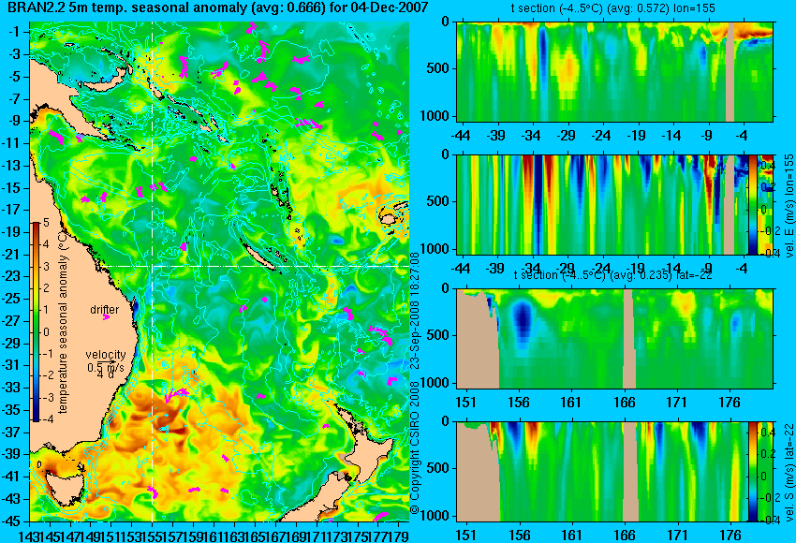Viewport: 796px width, 543px height.
Task: Click the BRAN2.2 5m temp. seasonal anomaly title
Action: 218,7
